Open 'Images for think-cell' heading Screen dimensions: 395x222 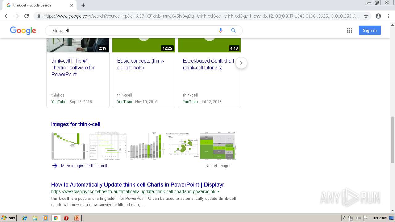(x=76, y=124)
